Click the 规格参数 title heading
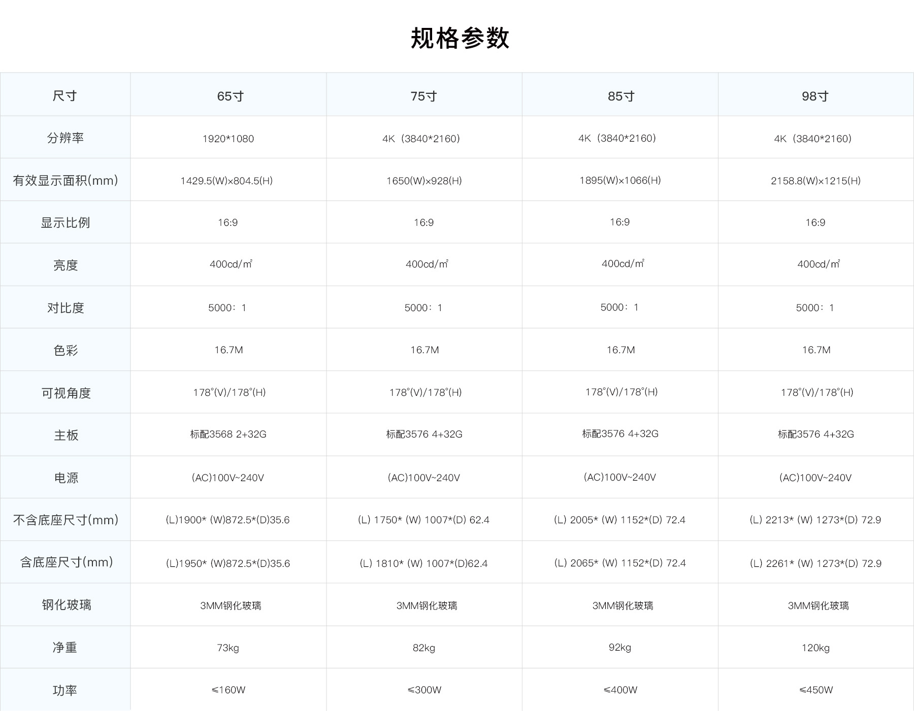Viewport: 914px width, 711px height. [460, 38]
